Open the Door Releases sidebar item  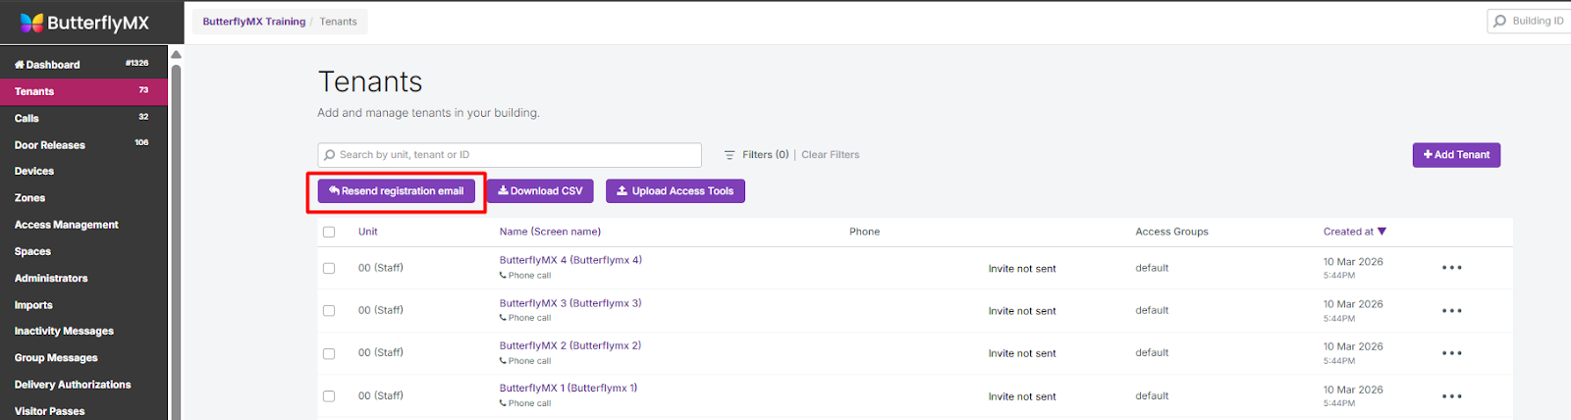click(50, 145)
